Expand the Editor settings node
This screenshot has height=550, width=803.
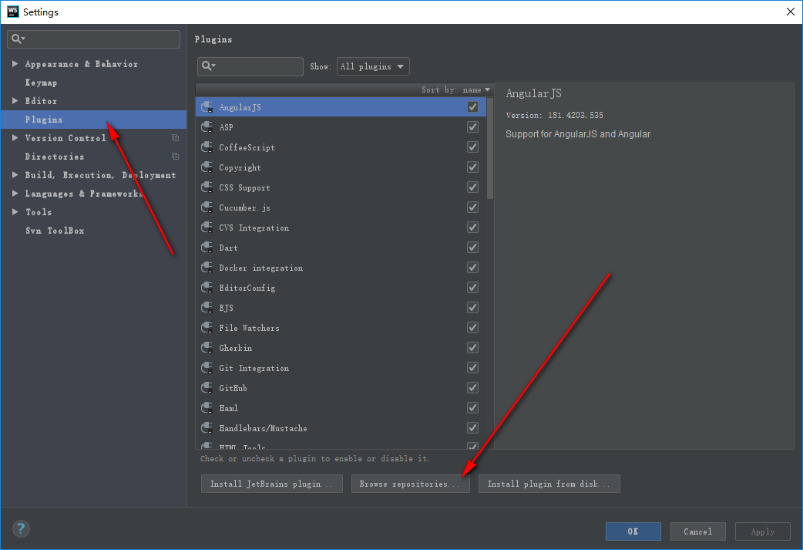coord(15,100)
